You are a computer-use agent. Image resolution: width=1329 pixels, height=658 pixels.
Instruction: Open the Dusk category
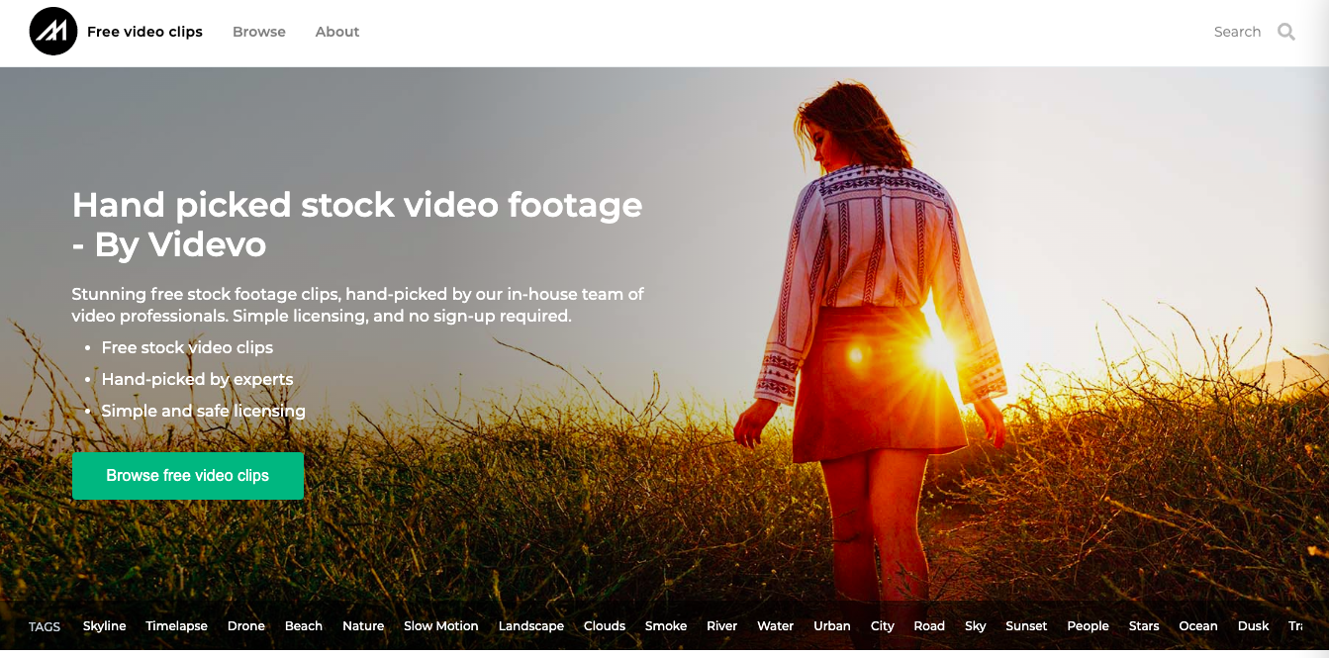pyautogui.click(x=1252, y=625)
